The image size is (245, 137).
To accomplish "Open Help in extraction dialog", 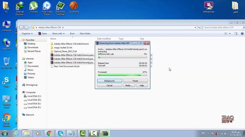I will coord(142,85).
